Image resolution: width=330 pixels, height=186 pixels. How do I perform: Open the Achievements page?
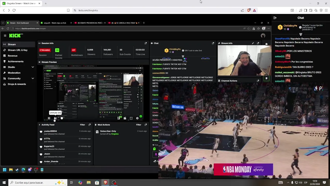(18, 61)
